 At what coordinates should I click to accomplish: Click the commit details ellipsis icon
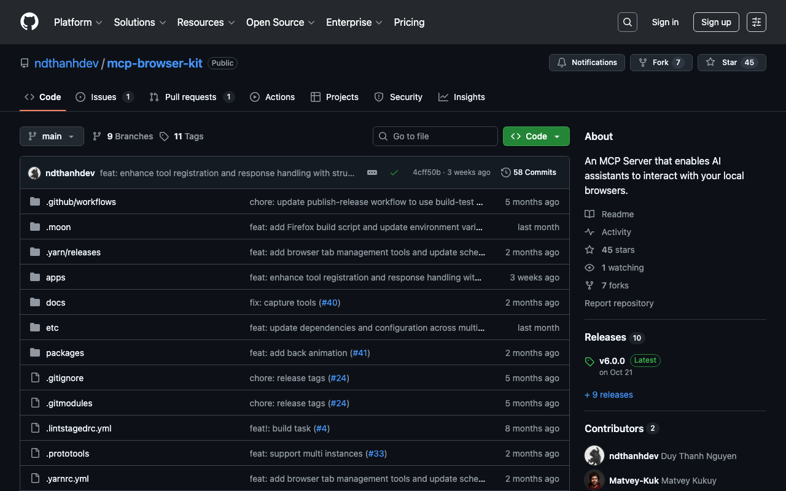(x=372, y=172)
